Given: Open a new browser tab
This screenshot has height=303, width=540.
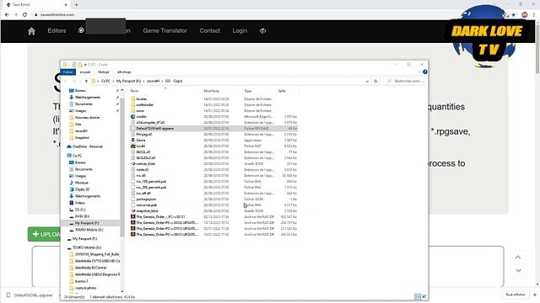Looking at the screenshot, I should (77, 5).
